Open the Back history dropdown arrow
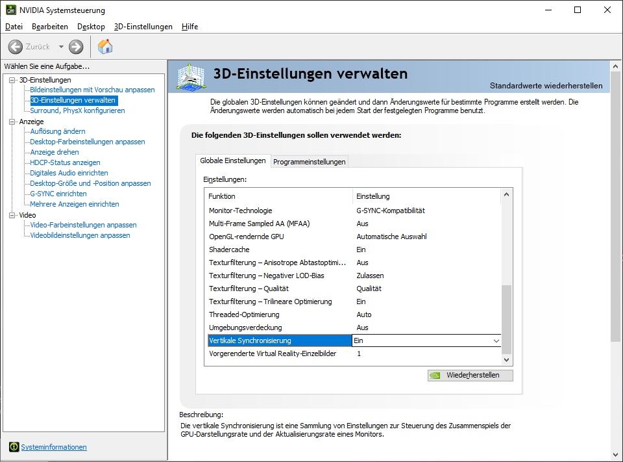Image resolution: width=623 pixels, height=462 pixels. pyautogui.click(x=61, y=47)
